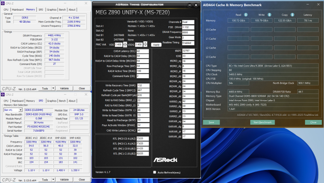Click the DRAM Frequency field in Configurator
Viewport: 324px width, 183px height.
point(188,32)
